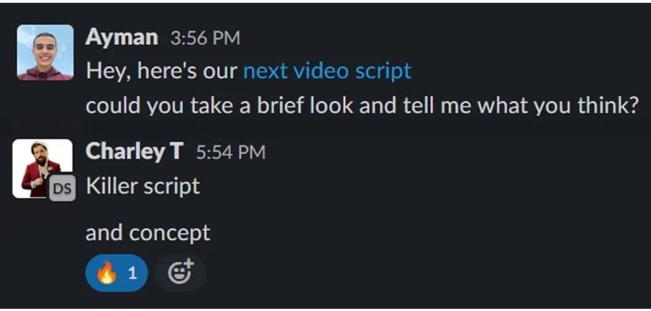
Task: Click Charley T's profile avatar
Action: [x=42, y=168]
